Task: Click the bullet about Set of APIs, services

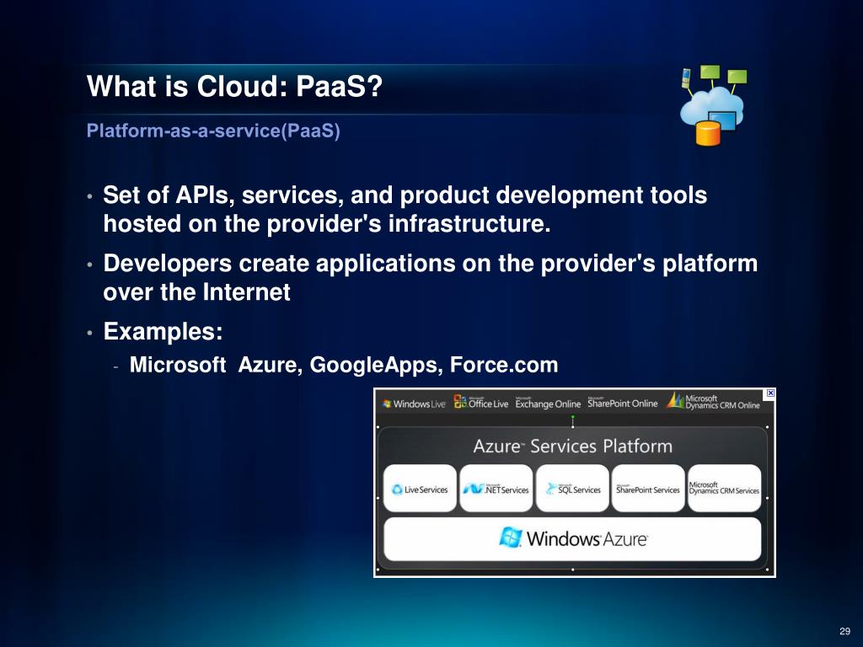Action: click(x=405, y=209)
